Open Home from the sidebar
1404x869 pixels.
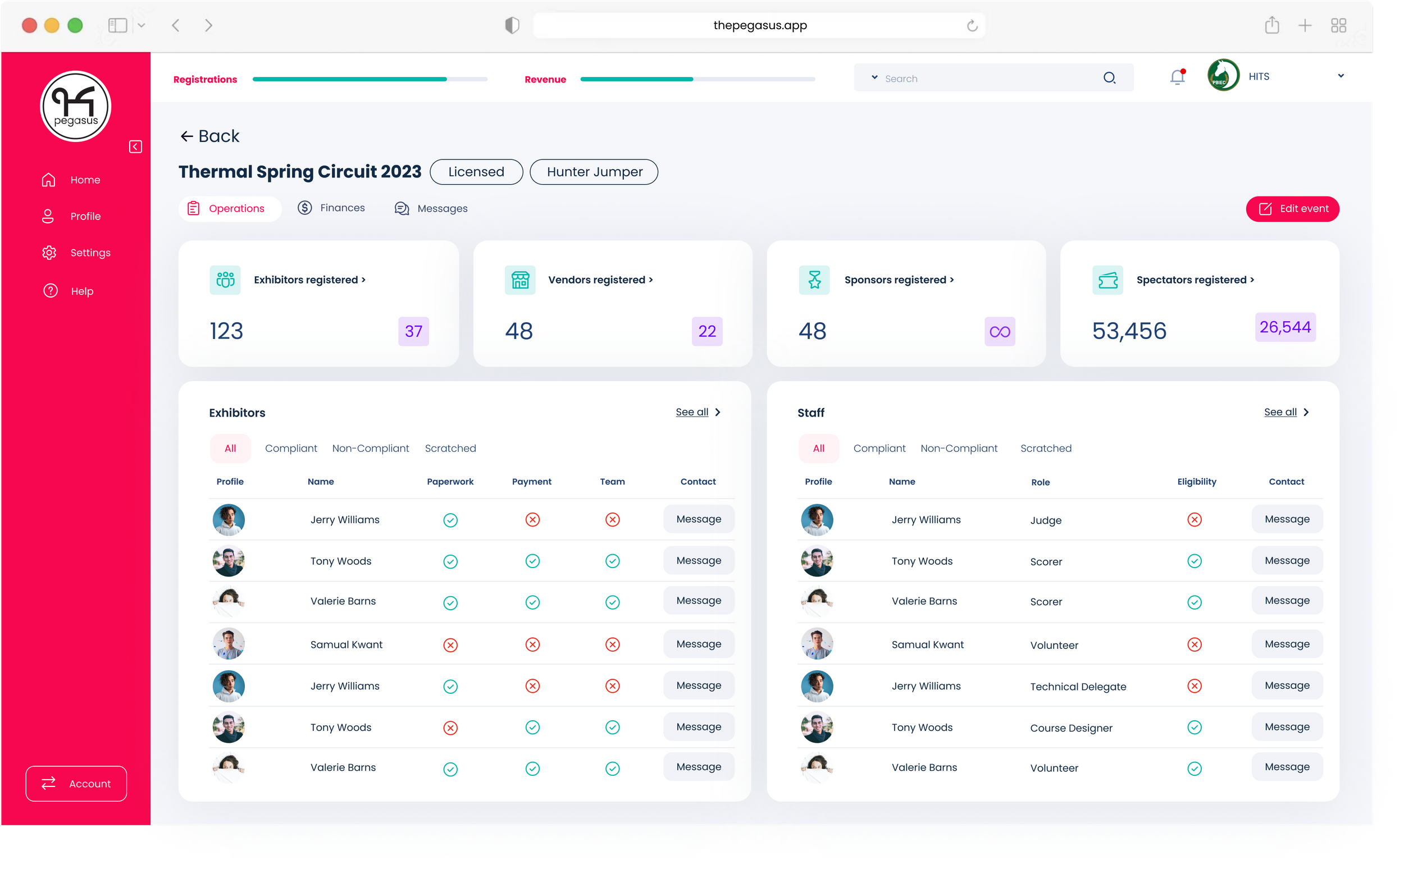tap(84, 180)
